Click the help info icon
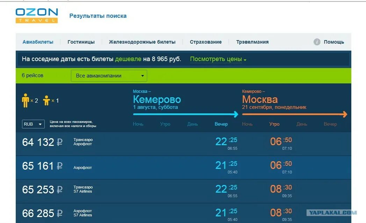This screenshot has width=366, height=223. pyautogui.click(x=317, y=42)
